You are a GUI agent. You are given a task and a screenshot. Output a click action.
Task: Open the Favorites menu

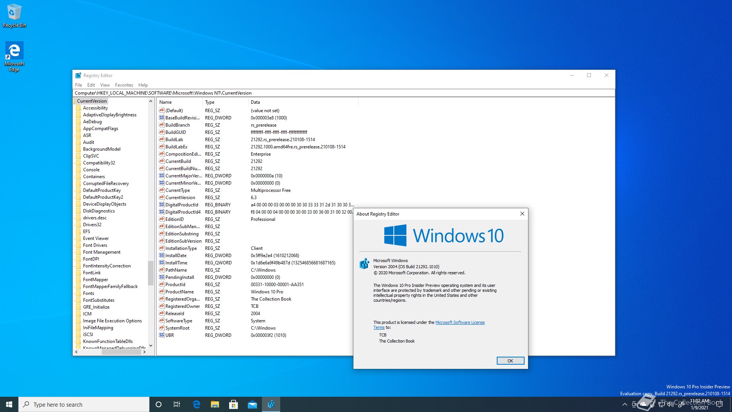tap(124, 85)
